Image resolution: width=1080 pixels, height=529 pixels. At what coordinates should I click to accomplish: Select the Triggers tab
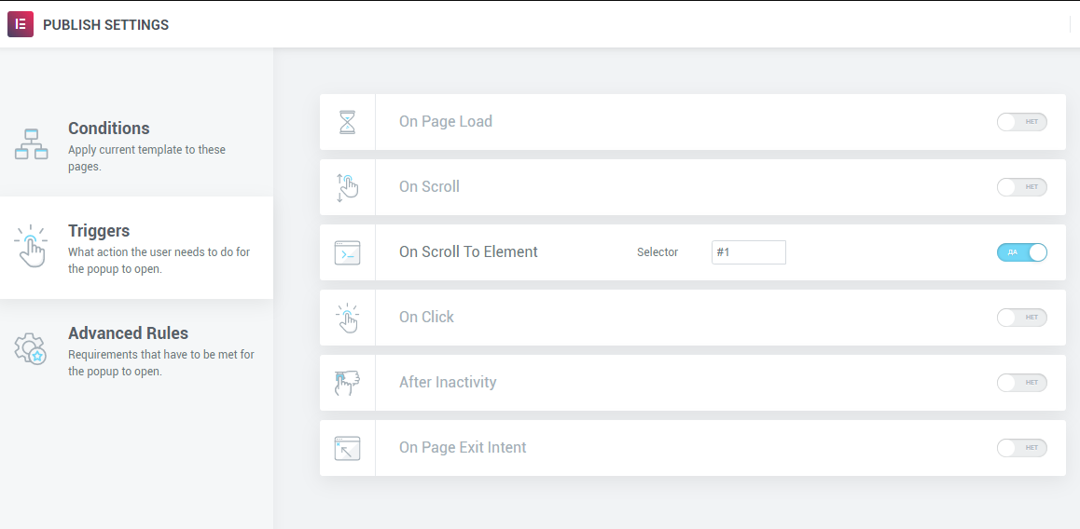[x=136, y=248]
